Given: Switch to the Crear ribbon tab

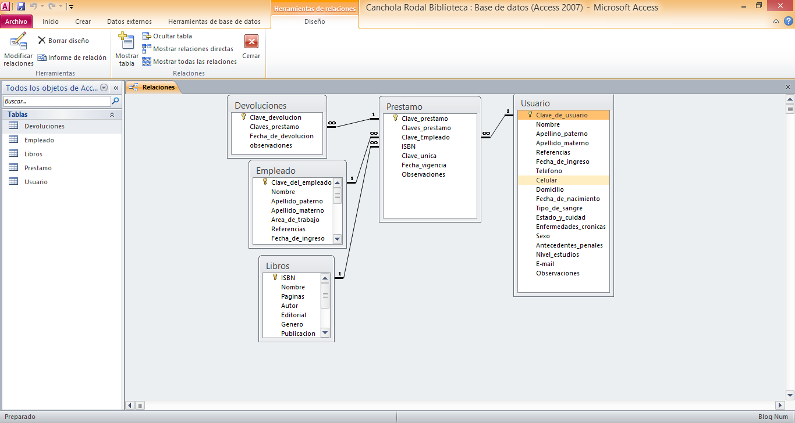Looking at the screenshot, I should [x=83, y=21].
